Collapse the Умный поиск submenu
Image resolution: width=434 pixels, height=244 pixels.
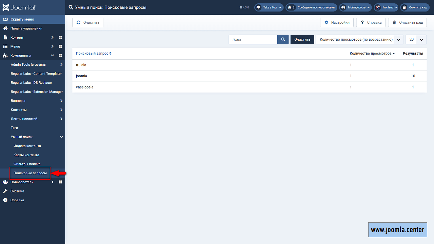pos(61,137)
